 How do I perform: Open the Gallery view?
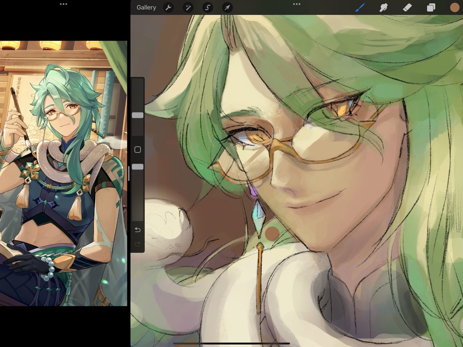click(146, 7)
